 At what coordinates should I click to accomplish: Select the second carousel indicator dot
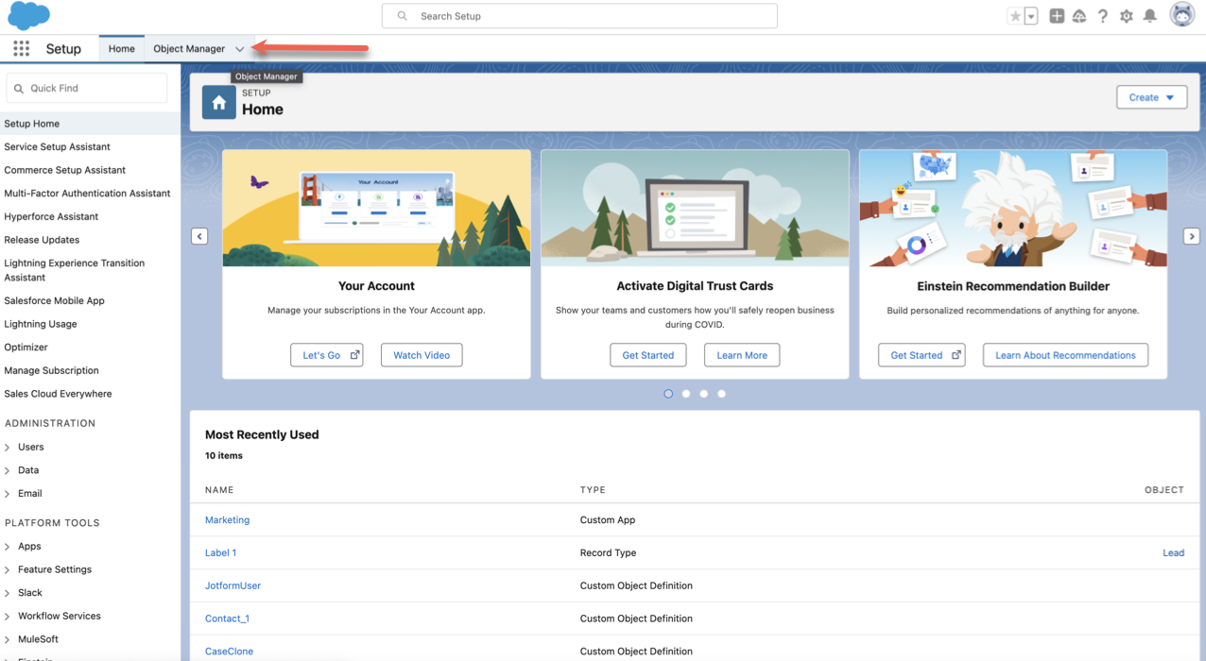[x=686, y=394]
